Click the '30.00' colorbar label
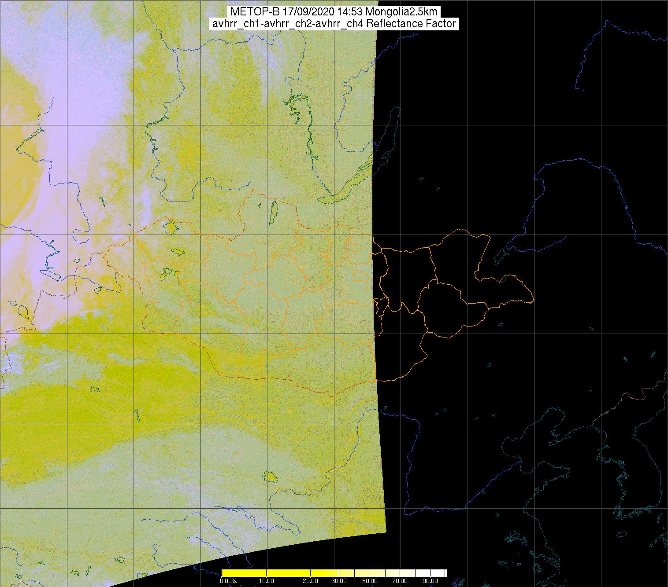 point(339,581)
